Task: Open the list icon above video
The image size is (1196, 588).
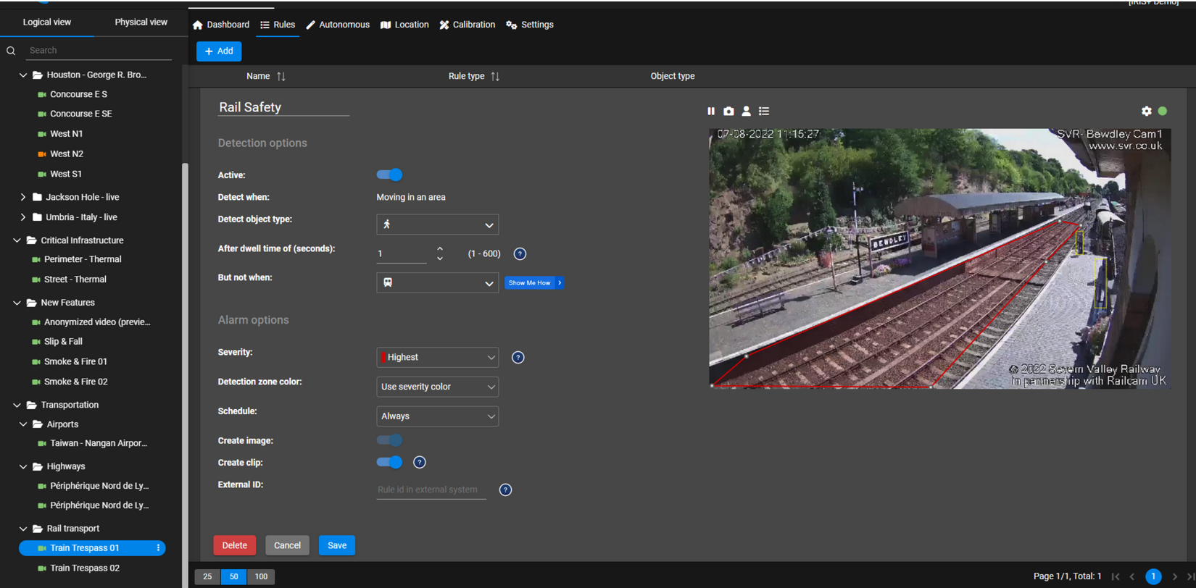Action: 764,112
